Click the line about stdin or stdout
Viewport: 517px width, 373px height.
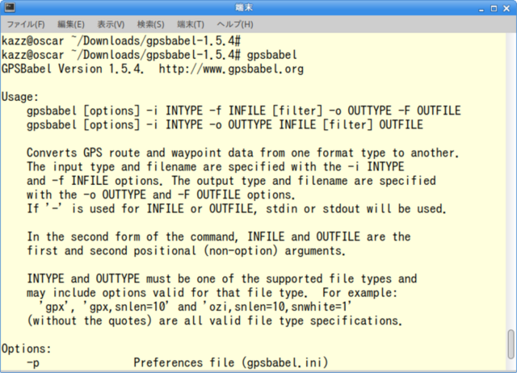[x=237, y=209]
